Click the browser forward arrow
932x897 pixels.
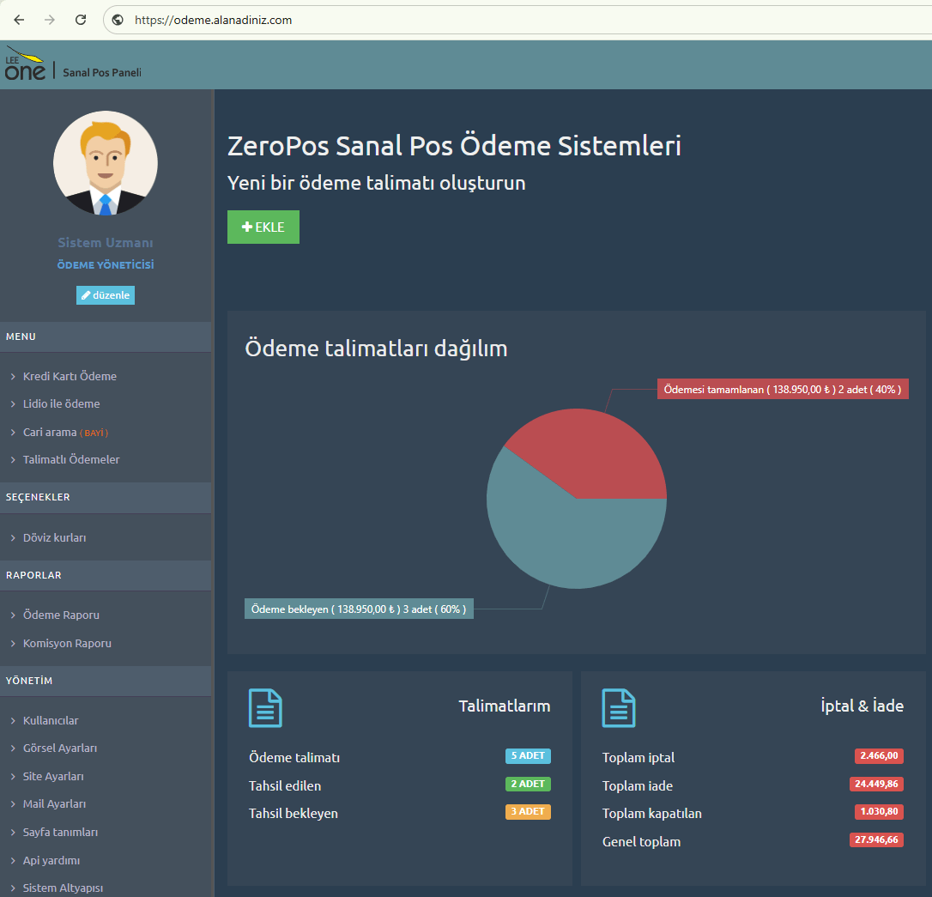coord(50,20)
